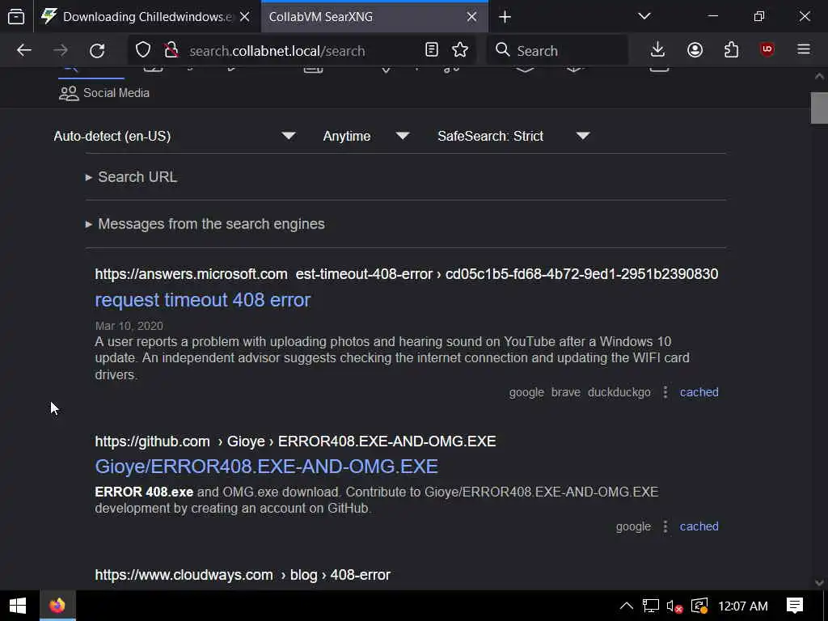Open the downloads panel arrow icon
The image size is (828, 621).
tap(657, 50)
